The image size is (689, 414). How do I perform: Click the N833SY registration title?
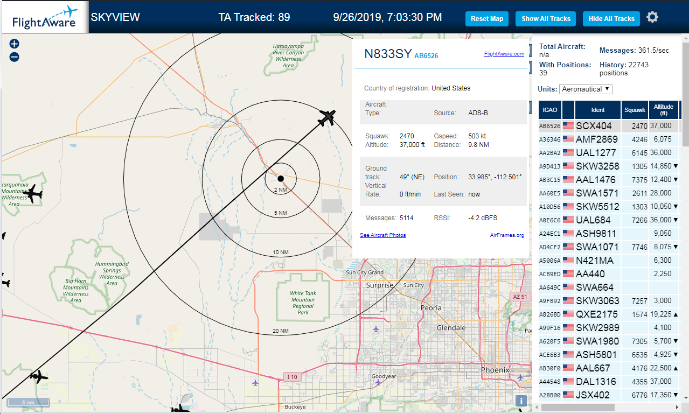click(388, 54)
